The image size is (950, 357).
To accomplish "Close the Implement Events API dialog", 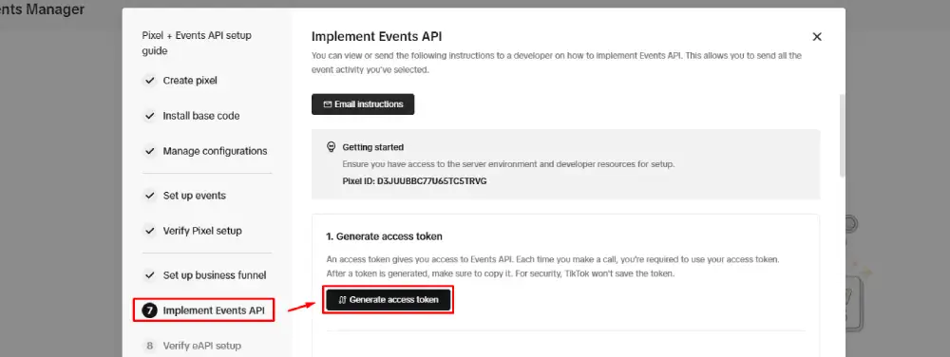I will (817, 37).
